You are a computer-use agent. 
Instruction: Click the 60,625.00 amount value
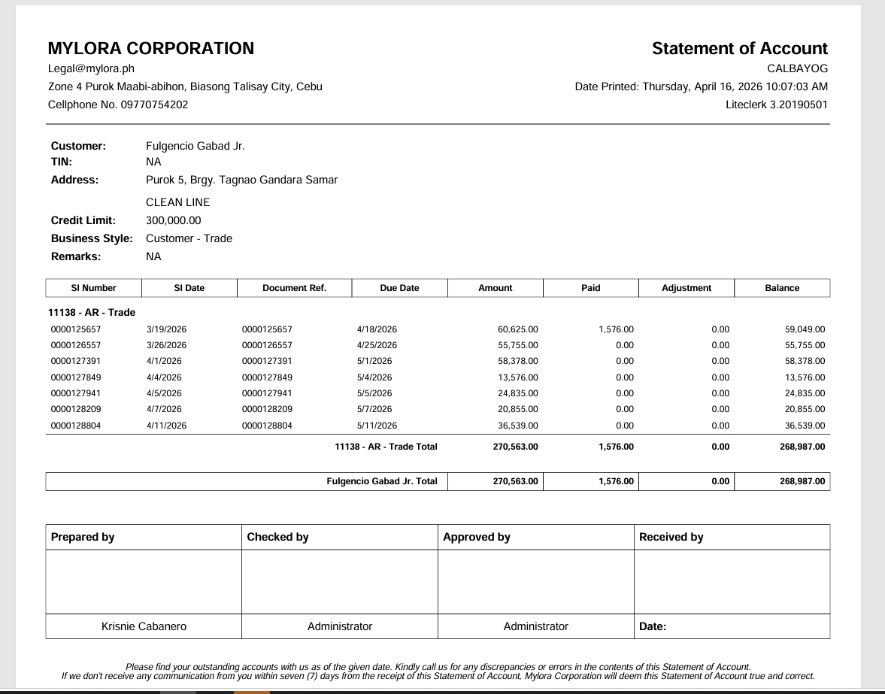[x=517, y=329]
